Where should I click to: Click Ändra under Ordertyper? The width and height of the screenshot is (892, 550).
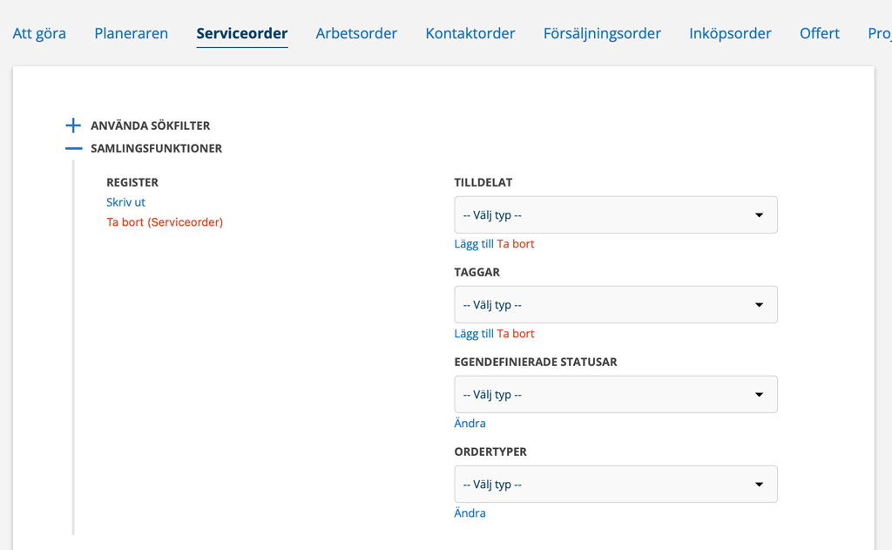470,513
